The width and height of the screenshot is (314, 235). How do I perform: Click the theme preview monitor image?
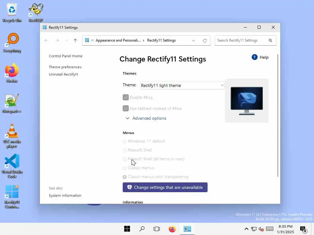point(247,101)
